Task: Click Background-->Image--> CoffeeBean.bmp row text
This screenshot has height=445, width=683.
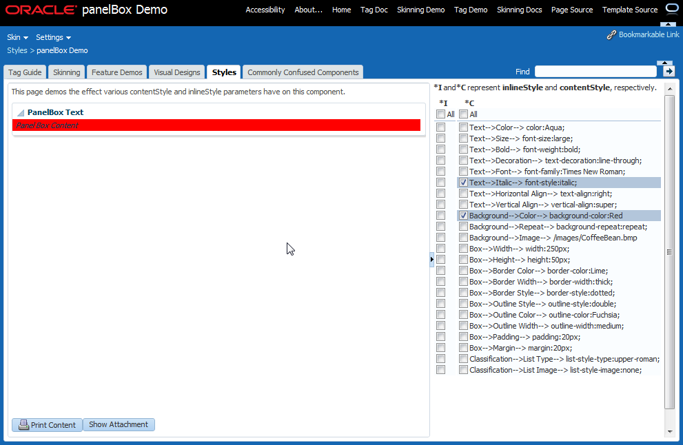Action: point(553,238)
